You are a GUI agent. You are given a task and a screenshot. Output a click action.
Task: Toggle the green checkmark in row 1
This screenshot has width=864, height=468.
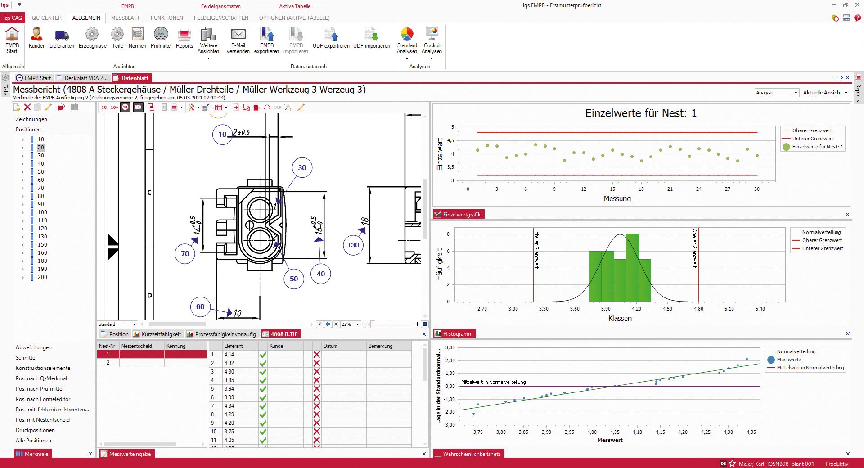263,355
